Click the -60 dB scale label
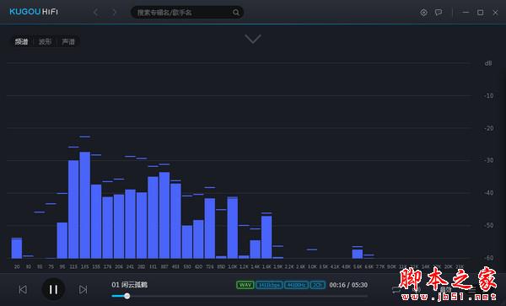Viewport: 506px width, 306px height. 489,258
